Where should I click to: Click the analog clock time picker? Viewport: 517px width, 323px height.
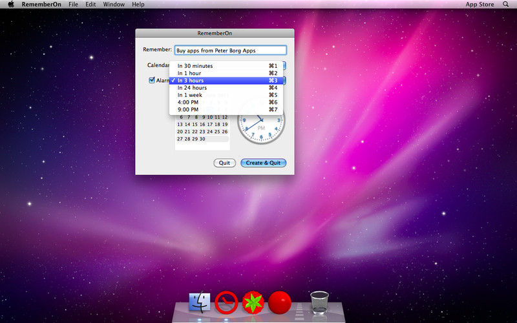pyautogui.click(x=261, y=121)
